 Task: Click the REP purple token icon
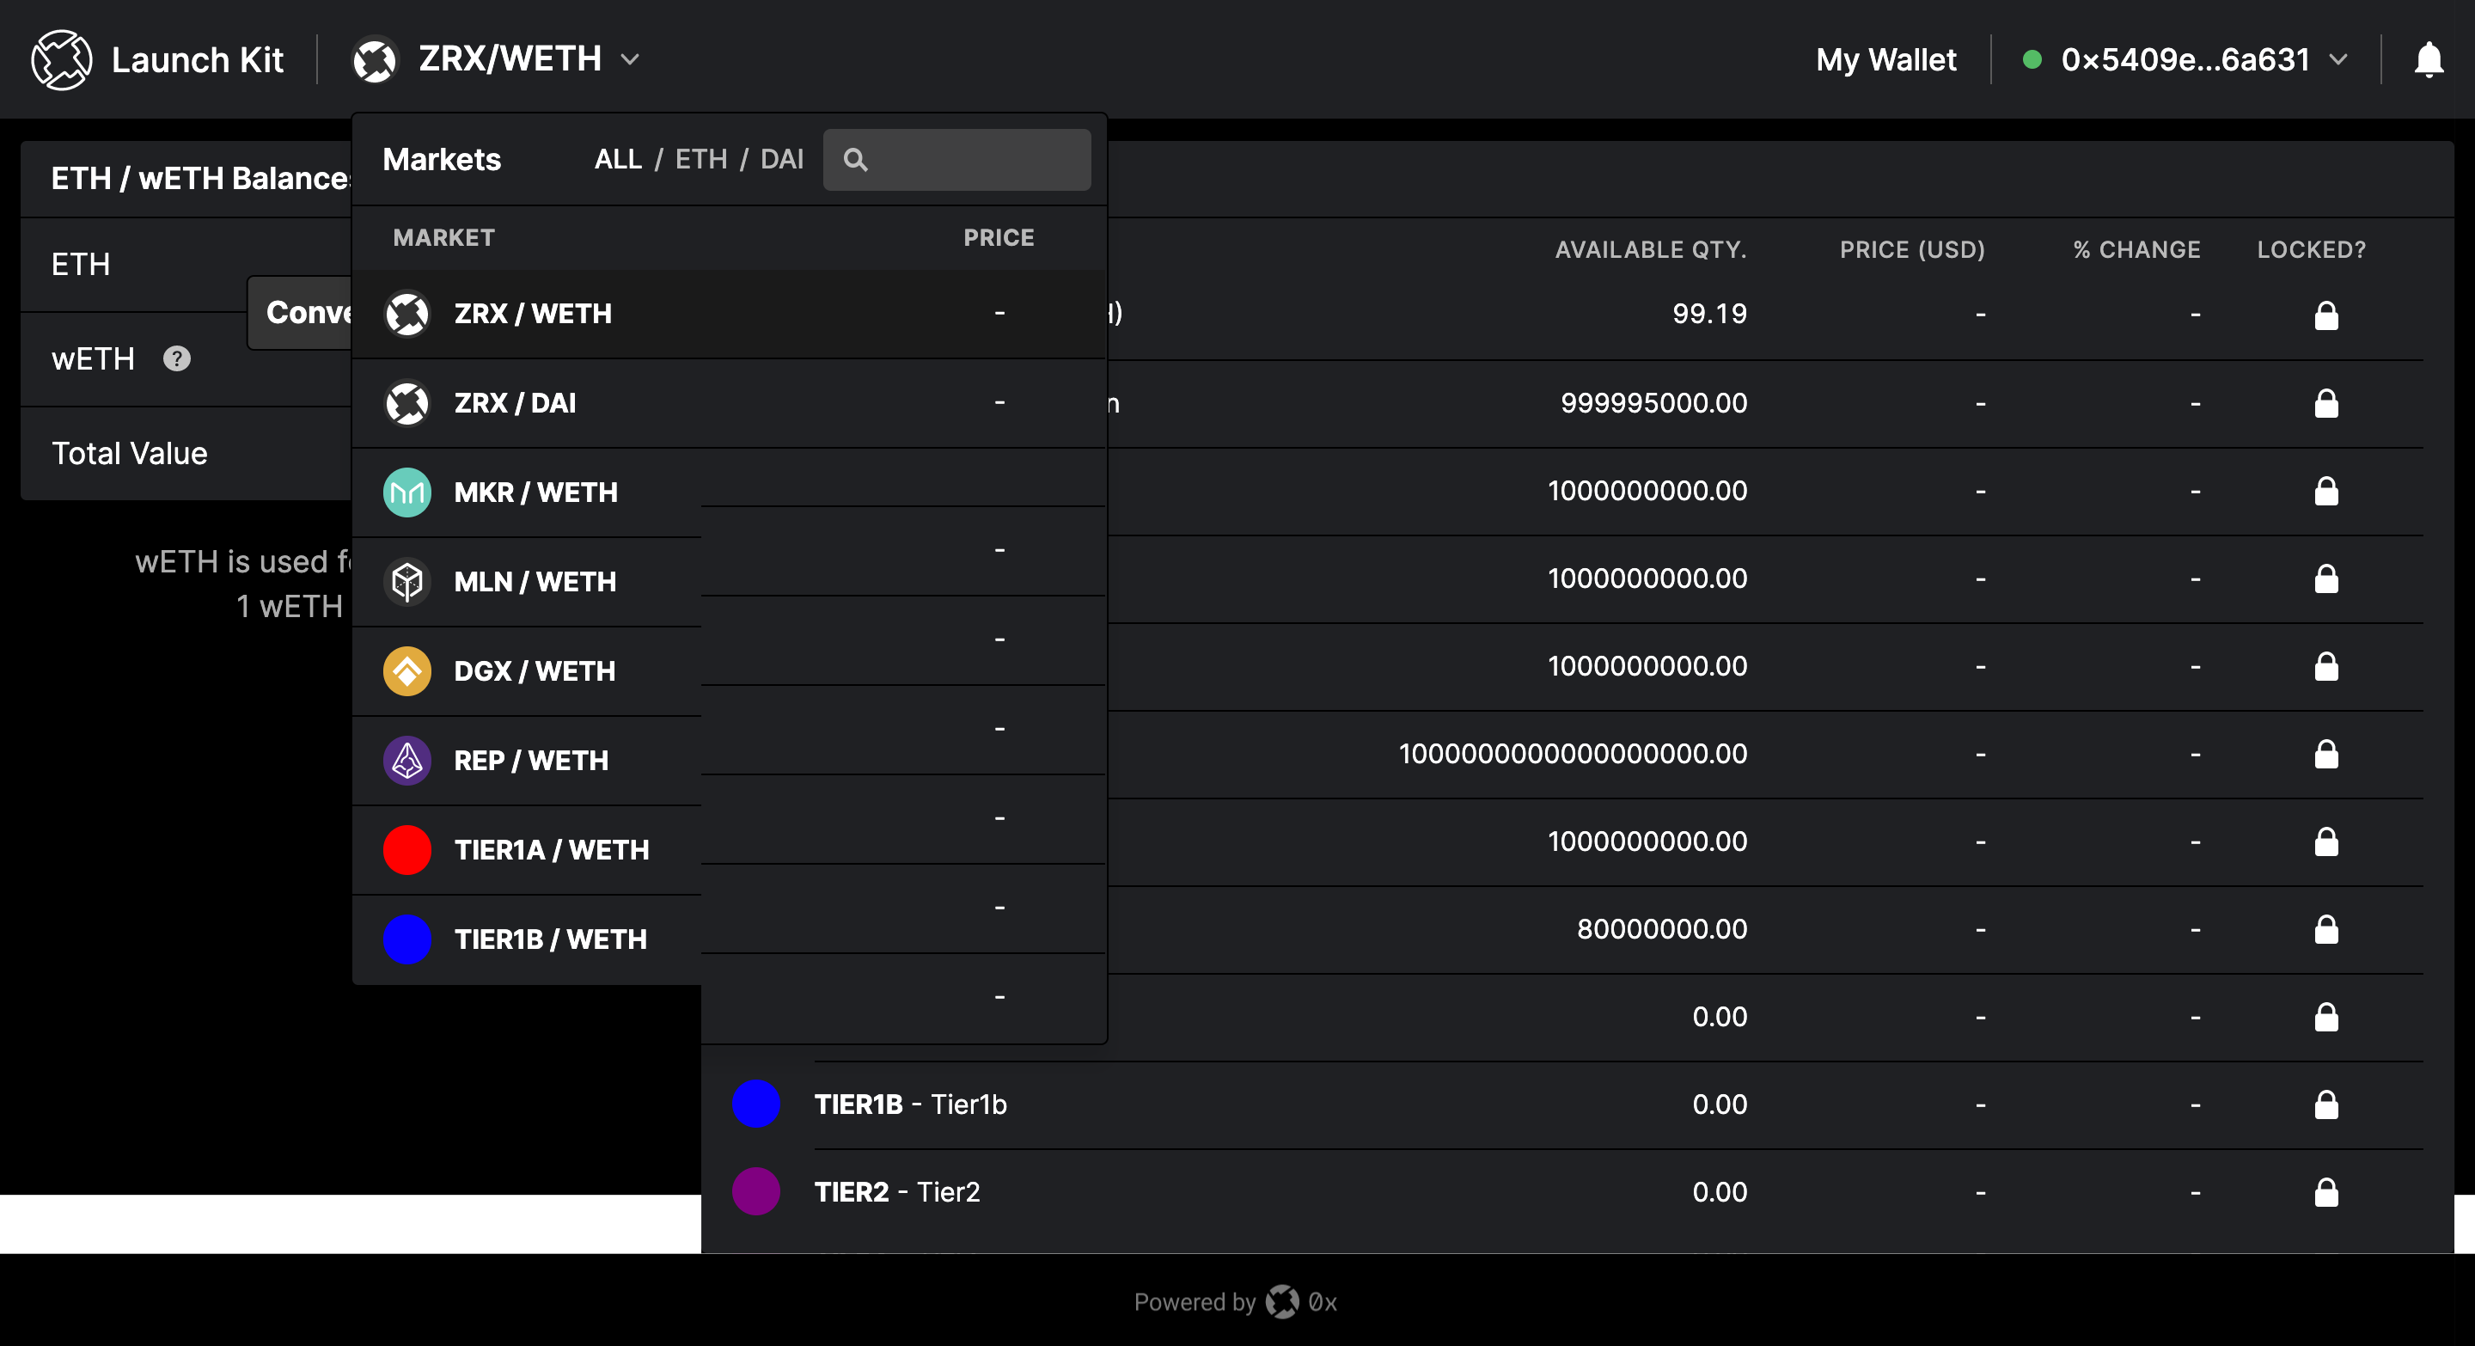coord(407,760)
